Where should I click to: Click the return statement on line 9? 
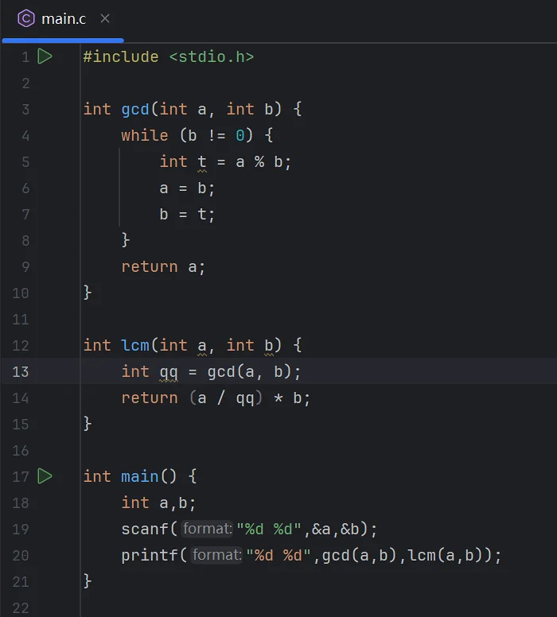163,267
